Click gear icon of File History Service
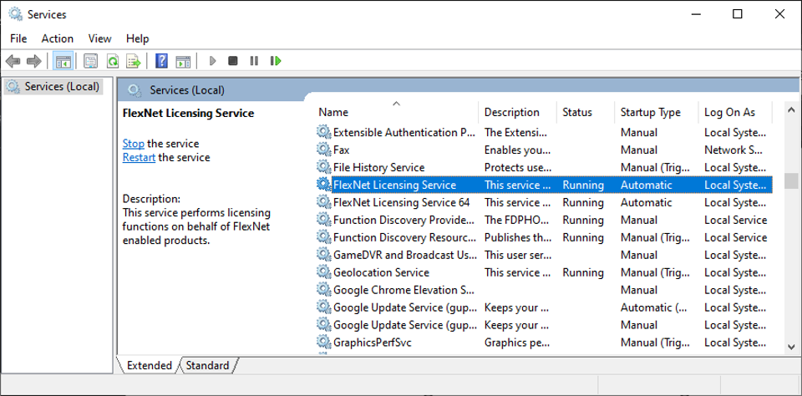This screenshot has height=396, width=802. pyautogui.click(x=323, y=167)
